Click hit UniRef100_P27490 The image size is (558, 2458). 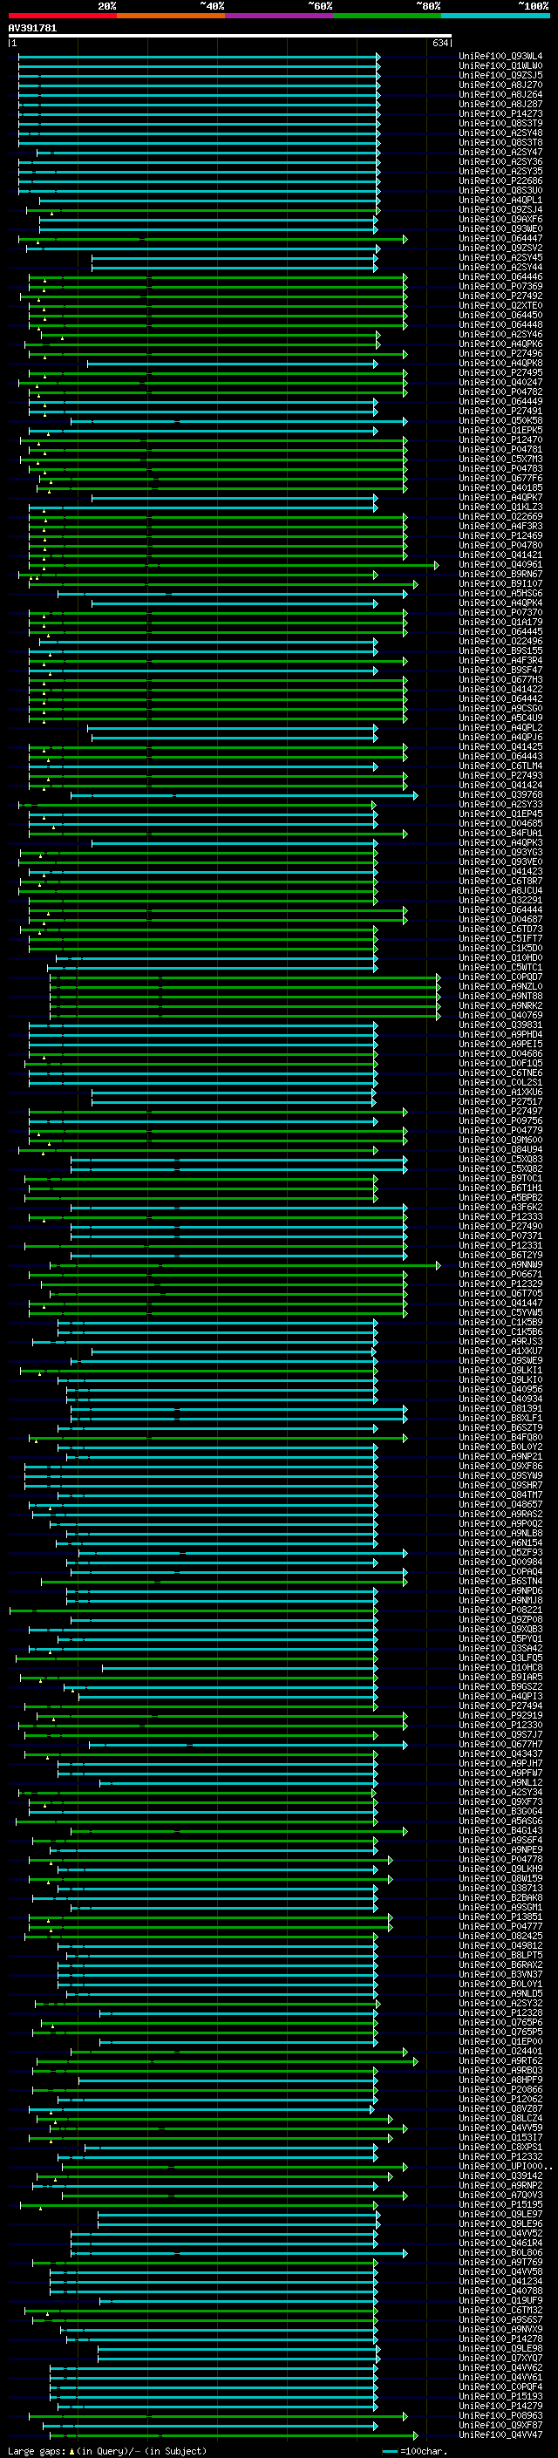click(x=500, y=1226)
